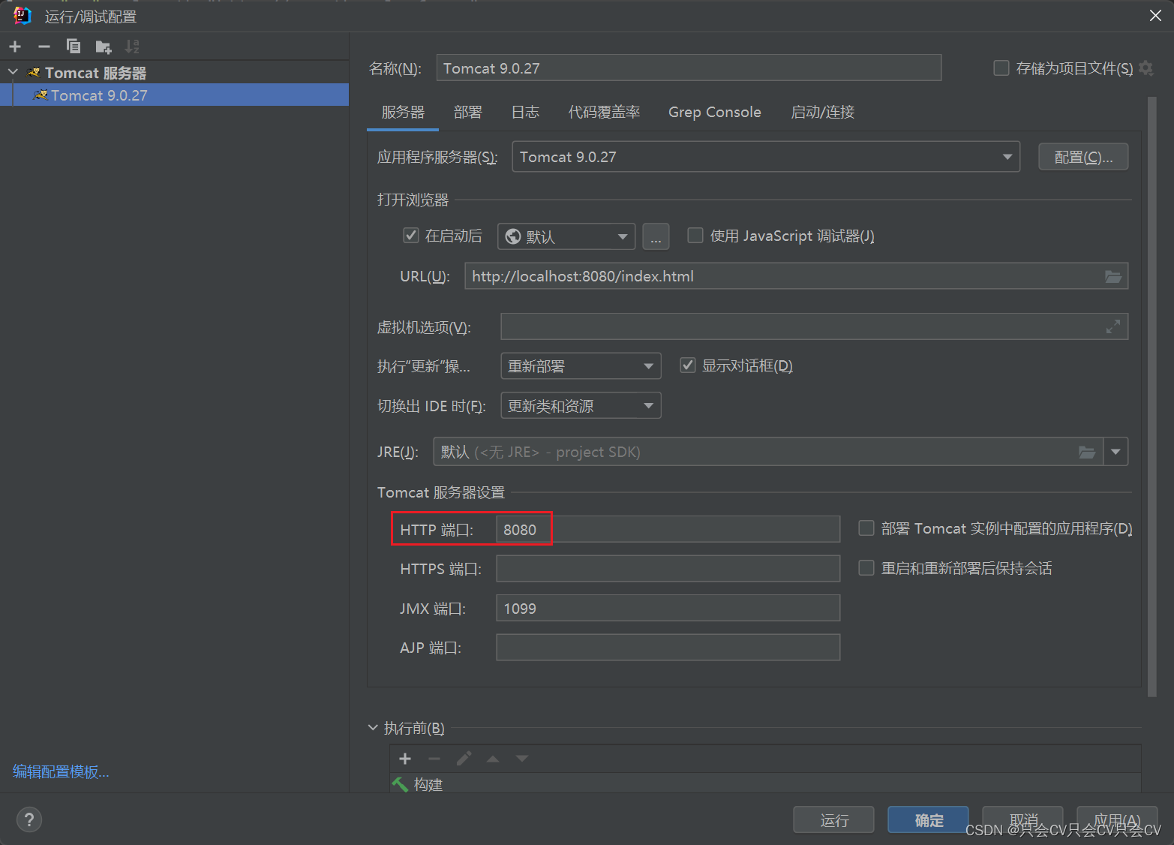Click the AJP port input field

[668, 647]
